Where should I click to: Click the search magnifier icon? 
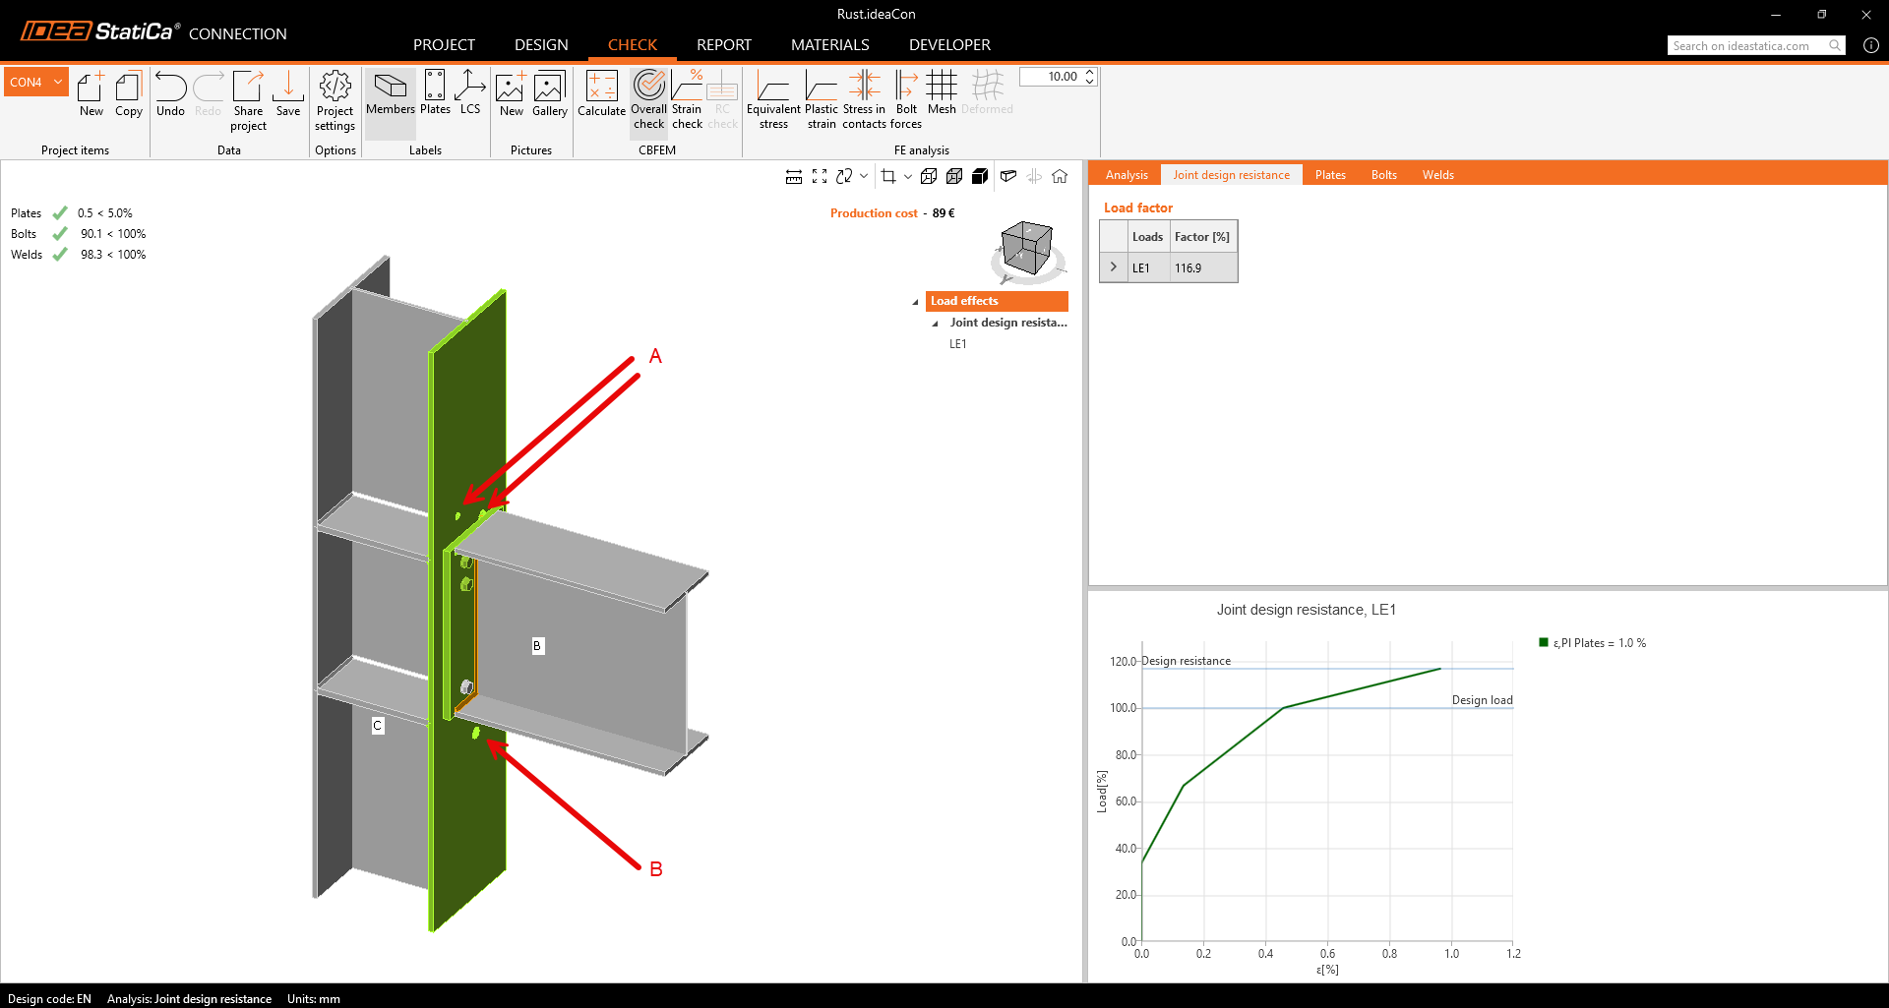(1835, 45)
